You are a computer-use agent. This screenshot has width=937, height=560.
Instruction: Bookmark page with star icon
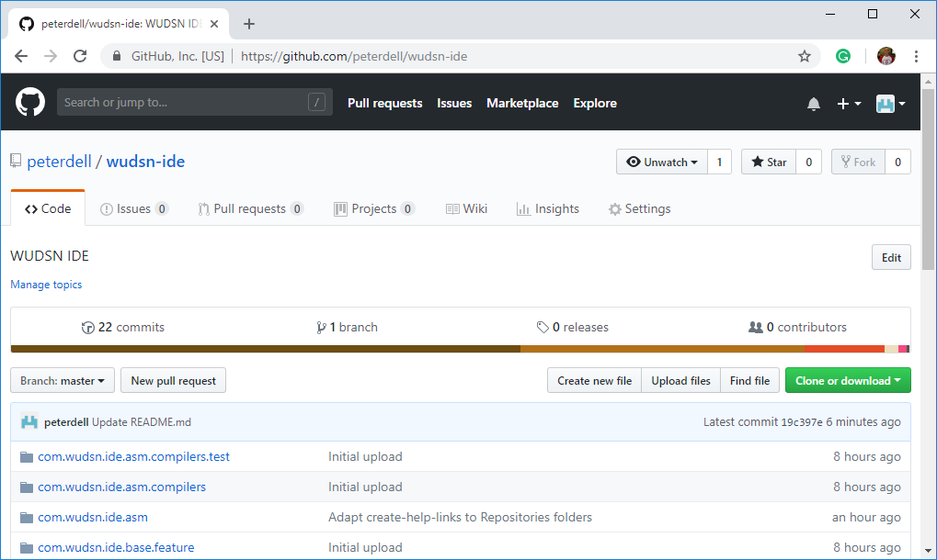tap(805, 56)
